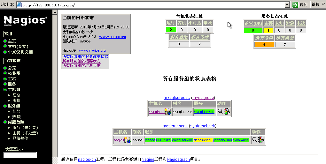Open 总览 in the sidebar

(12, 68)
